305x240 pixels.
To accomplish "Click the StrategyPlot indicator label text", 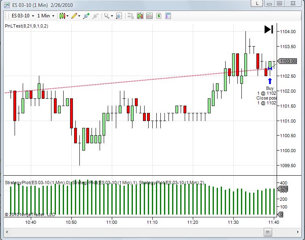I will pos(105,183).
